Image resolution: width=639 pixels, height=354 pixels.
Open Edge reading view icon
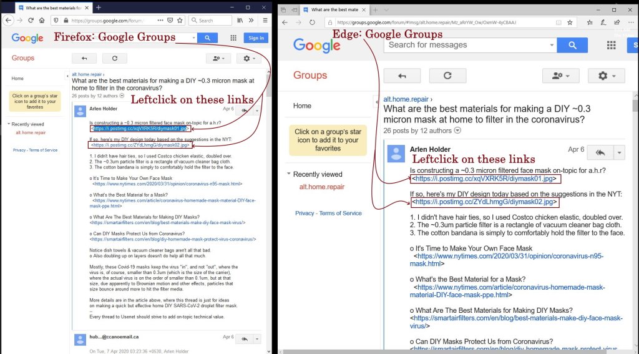pyautogui.click(x=559, y=22)
